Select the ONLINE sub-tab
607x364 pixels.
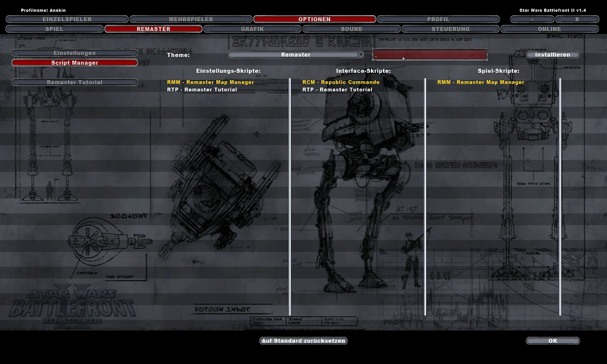tap(549, 29)
